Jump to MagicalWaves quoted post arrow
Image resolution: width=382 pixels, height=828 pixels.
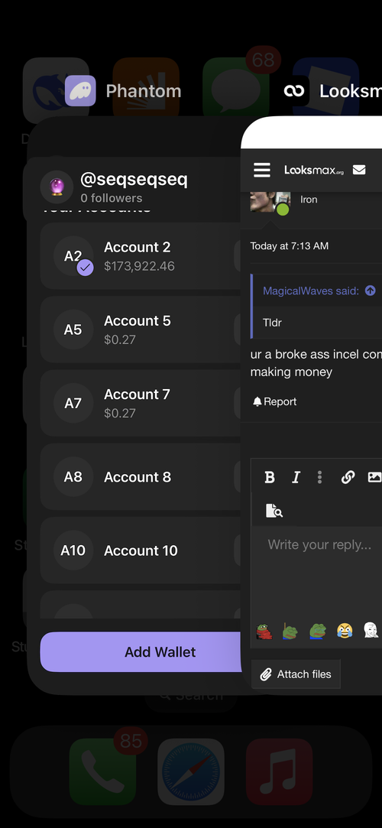[x=371, y=291]
